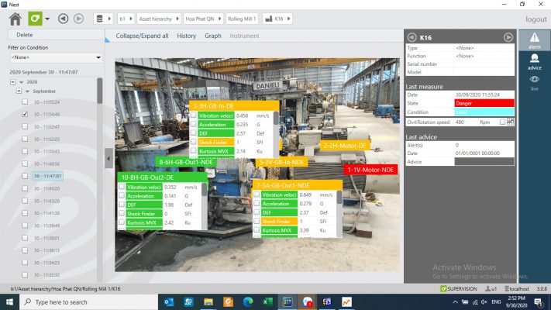Expand arrow after Asset hierarchy breadcrumb

coord(177,19)
